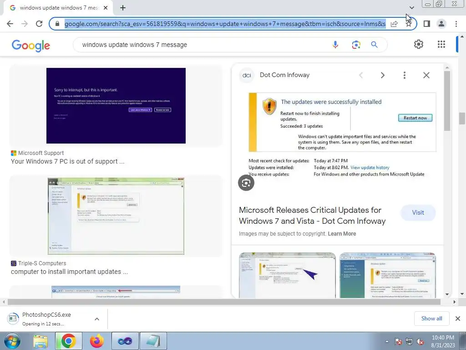466x350 pixels.
Task: Open the Chrome side panel
Action: point(427,24)
